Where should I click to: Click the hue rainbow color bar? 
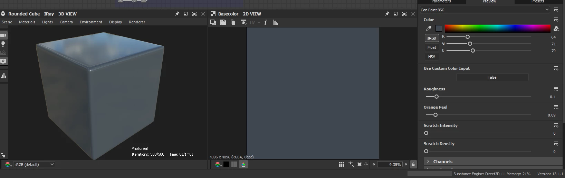point(497,28)
